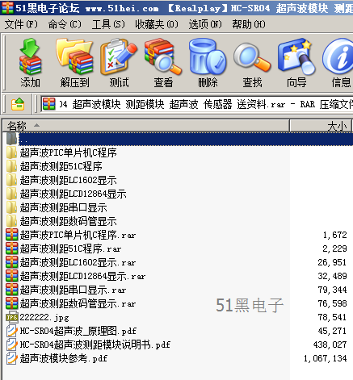
Task: Run the 测试 (Test) archive tool
Action: point(119,63)
